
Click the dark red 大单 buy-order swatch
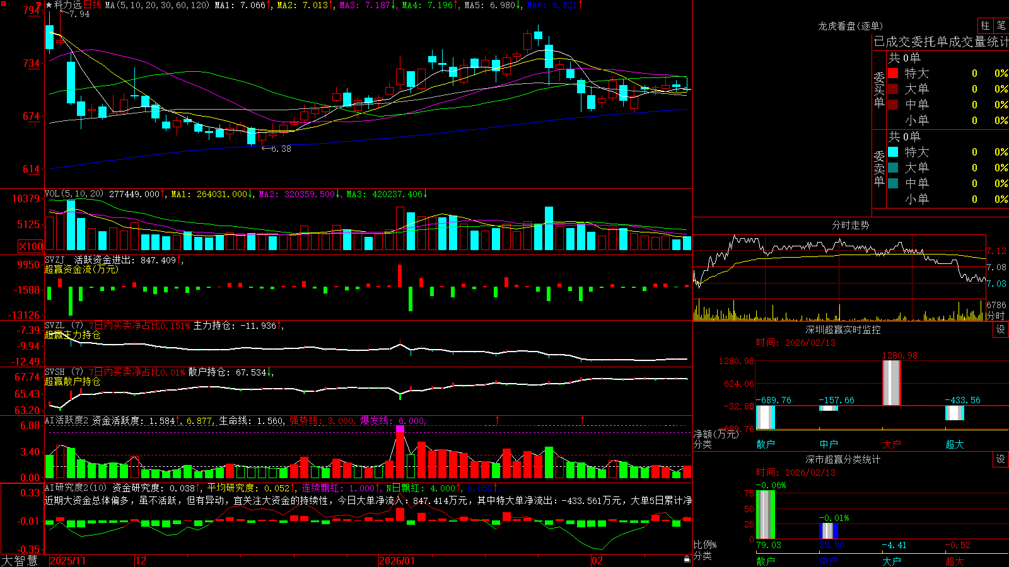[x=893, y=89]
